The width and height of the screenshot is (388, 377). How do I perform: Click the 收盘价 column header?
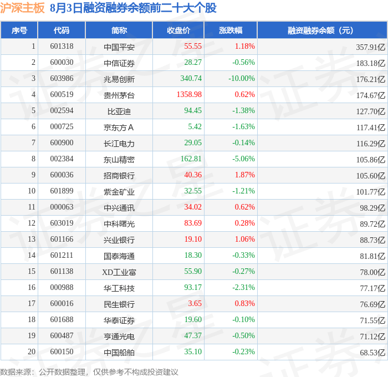tap(178, 30)
